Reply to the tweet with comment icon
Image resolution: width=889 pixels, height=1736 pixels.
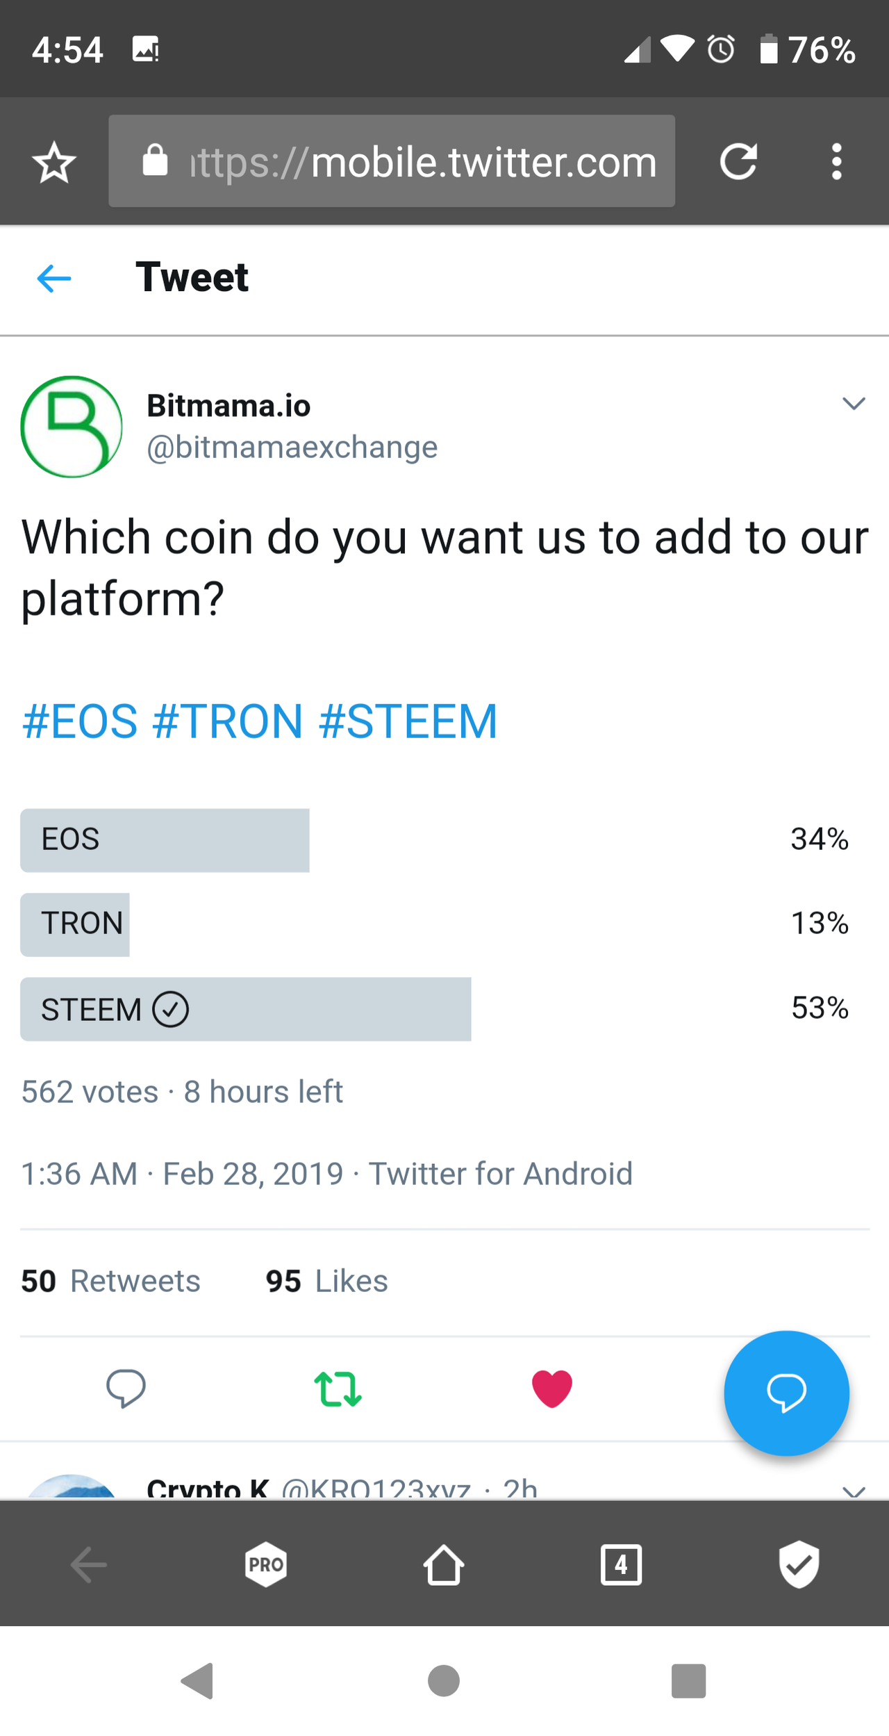(126, 1388)
